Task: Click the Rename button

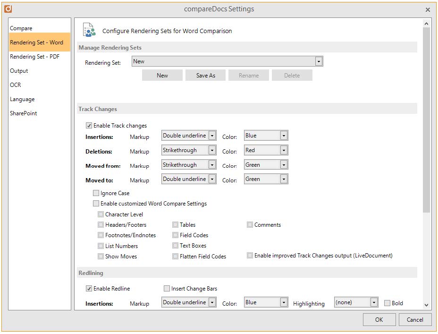Action: click(249, 75)
